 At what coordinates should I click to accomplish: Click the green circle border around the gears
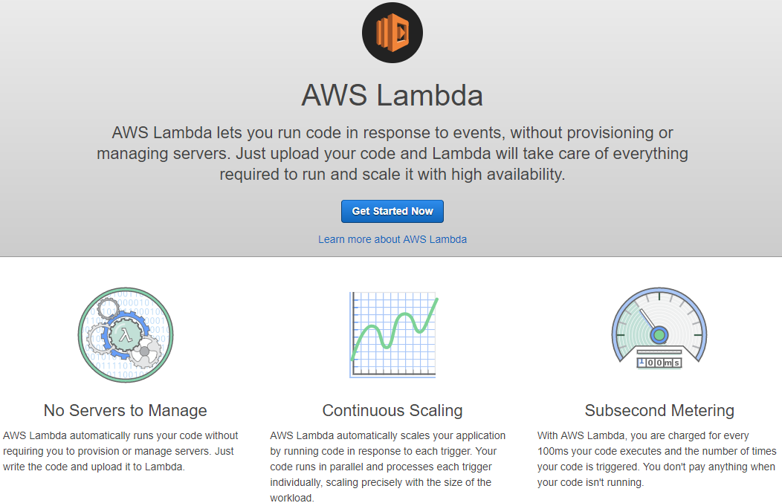125,291
